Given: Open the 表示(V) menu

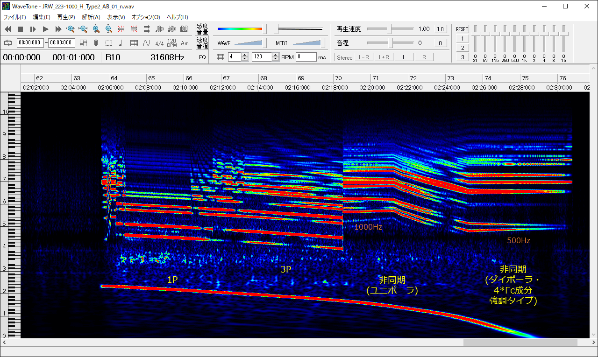Looking at the screenshot, I should (116, 17).
